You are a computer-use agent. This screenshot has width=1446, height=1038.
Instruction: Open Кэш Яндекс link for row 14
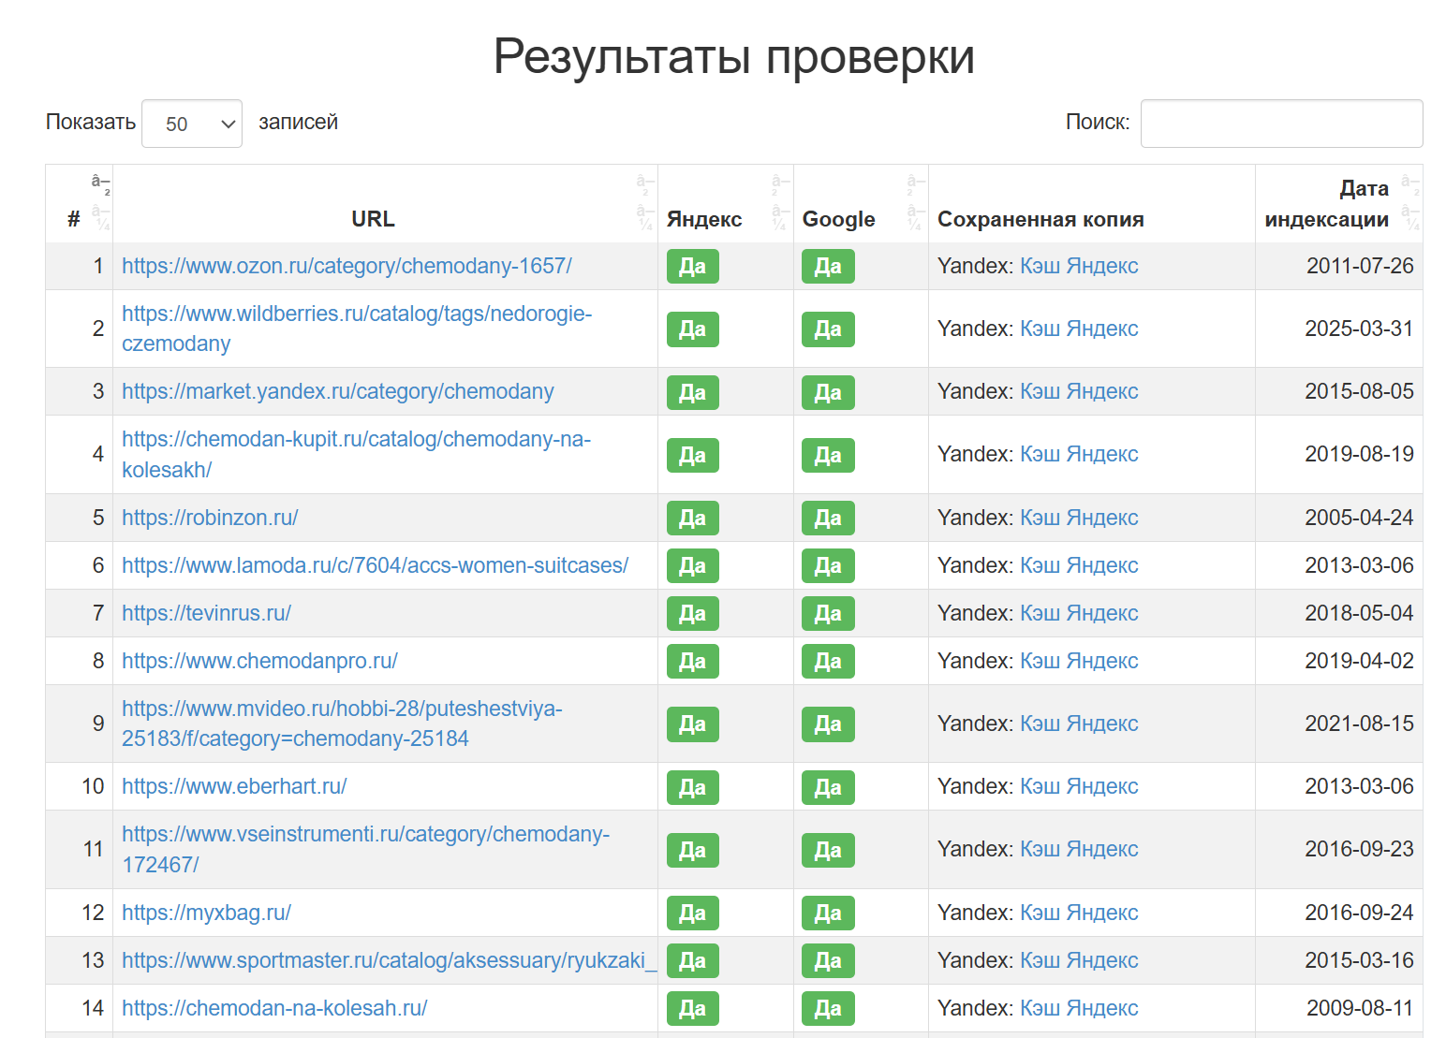pos(1079,1008)
